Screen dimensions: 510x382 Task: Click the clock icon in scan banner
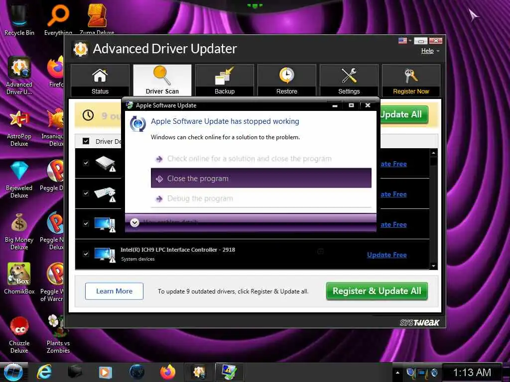88,115
